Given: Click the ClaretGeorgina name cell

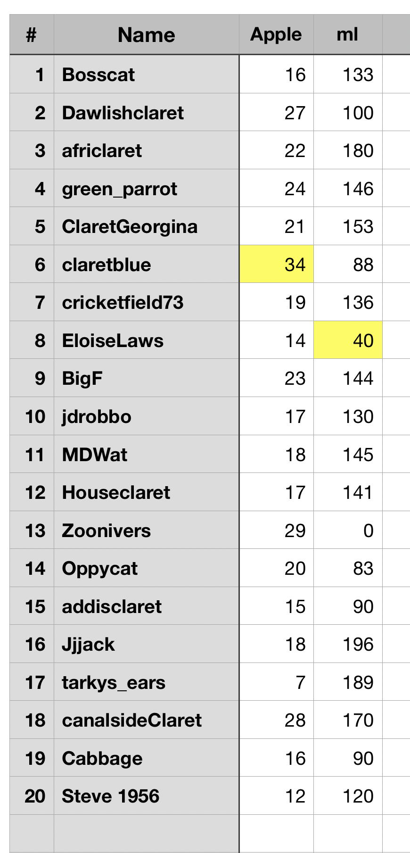Looking at the screenshot, I should [146, 226].
